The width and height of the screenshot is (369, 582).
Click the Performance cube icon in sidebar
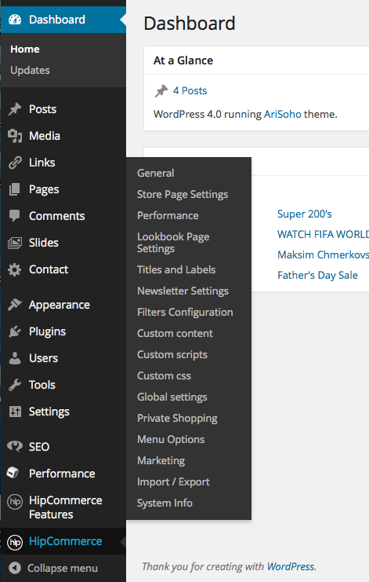click(13, 473)
